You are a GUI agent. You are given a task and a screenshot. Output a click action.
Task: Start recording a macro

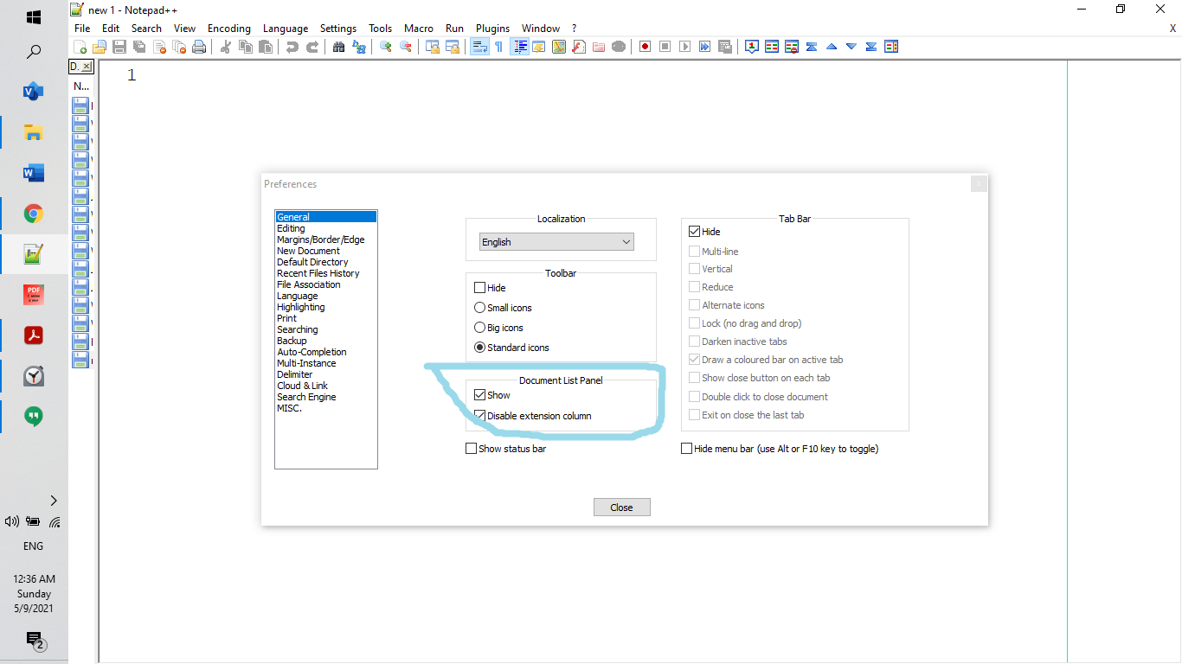[x=644, y=46]
